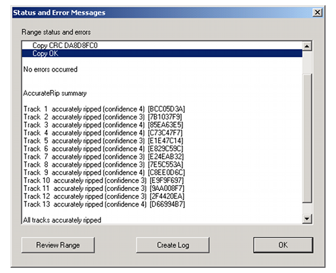Viewport: 336px width, 273px height.
Task: Select the 'No errors occured' line
Action: pos(162,70)
